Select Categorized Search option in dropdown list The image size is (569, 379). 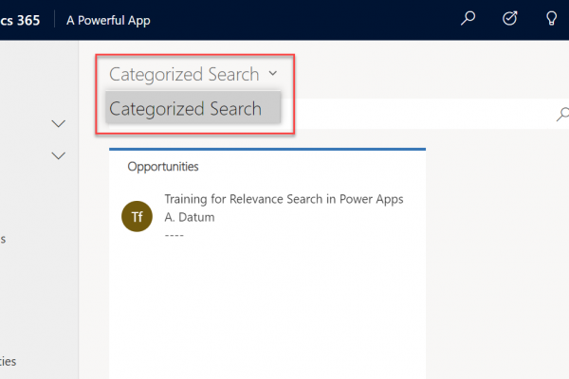coord(193,108)
